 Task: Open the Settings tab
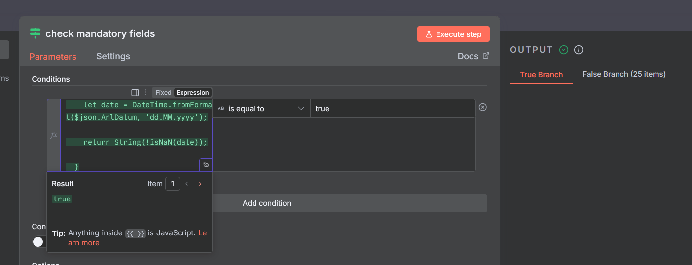coord(113,56)
